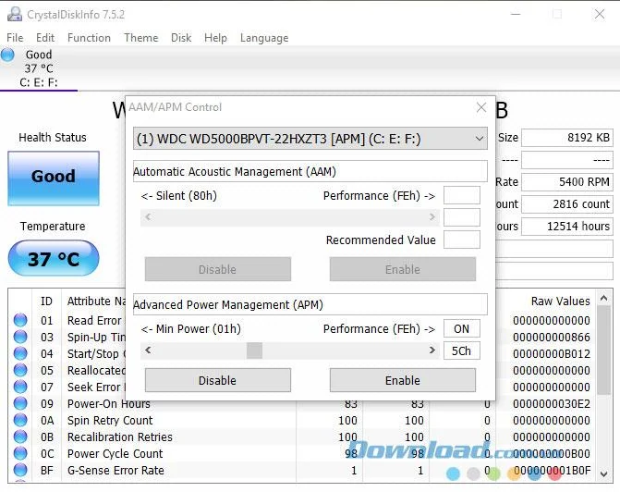Viewport: 620px width, 492px height.
Task: Click the grayed AAM Enable button
Action: point(403,269)
